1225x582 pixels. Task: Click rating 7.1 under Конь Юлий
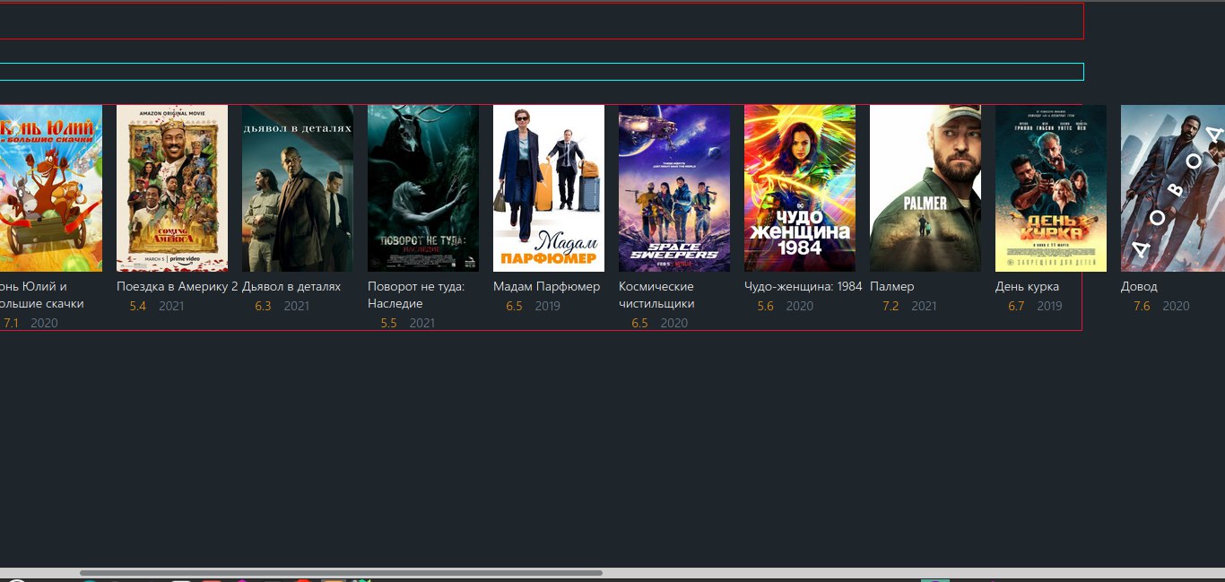12,324
